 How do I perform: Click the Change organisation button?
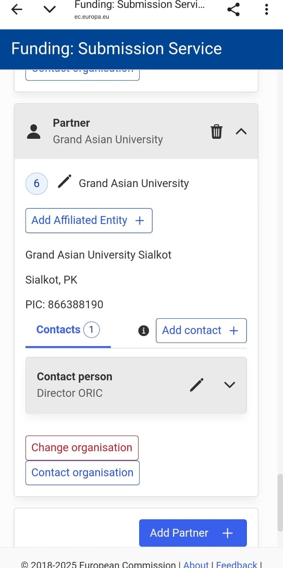[82, 448]
